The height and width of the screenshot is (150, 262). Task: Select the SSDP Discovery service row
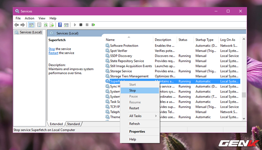click(173, 56)
